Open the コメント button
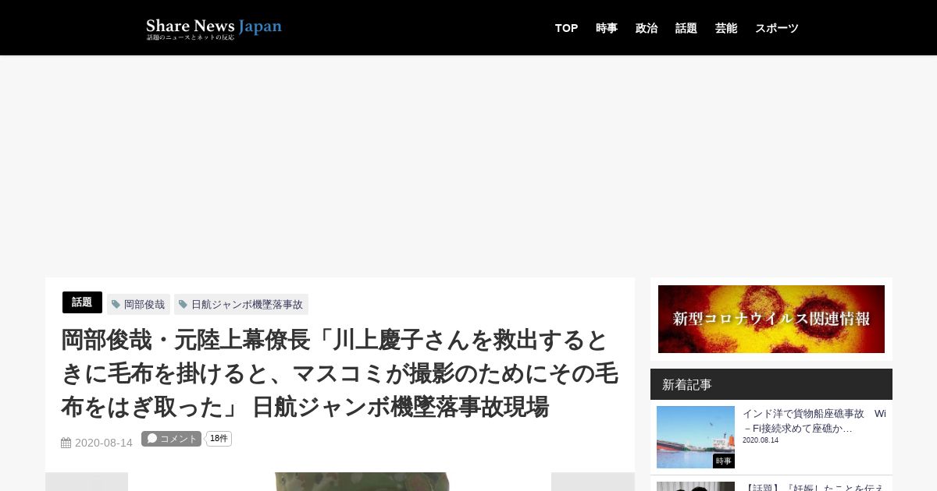 pos(171,439)
